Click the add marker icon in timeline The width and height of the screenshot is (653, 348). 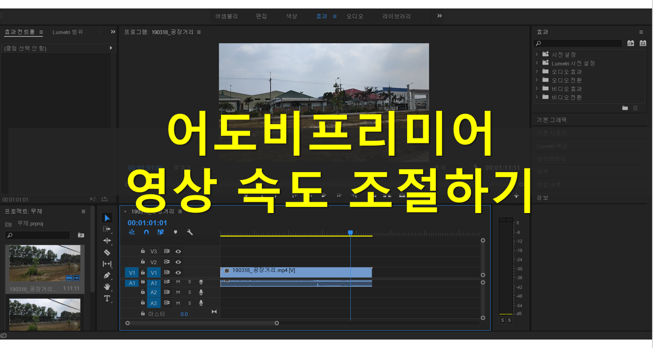tap(175, 232)
